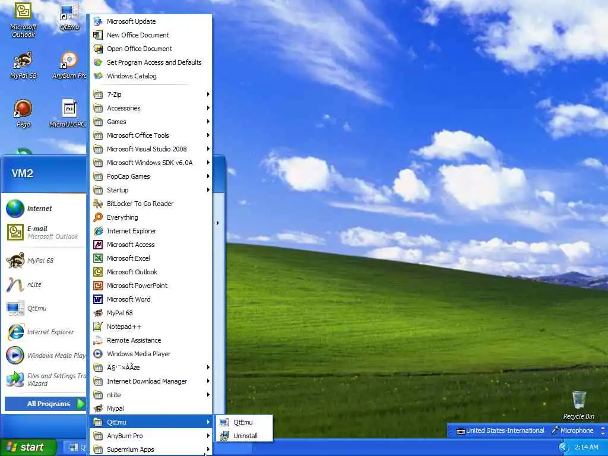Click Windows Media Player icon in left pane

point(15,356)
